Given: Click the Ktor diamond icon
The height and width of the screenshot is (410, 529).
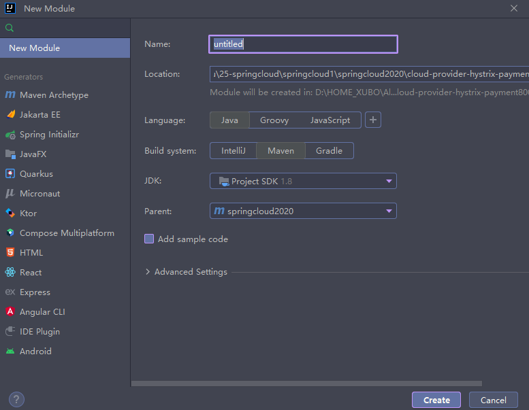Looking at the screenshot, I should tap(10, 213).
